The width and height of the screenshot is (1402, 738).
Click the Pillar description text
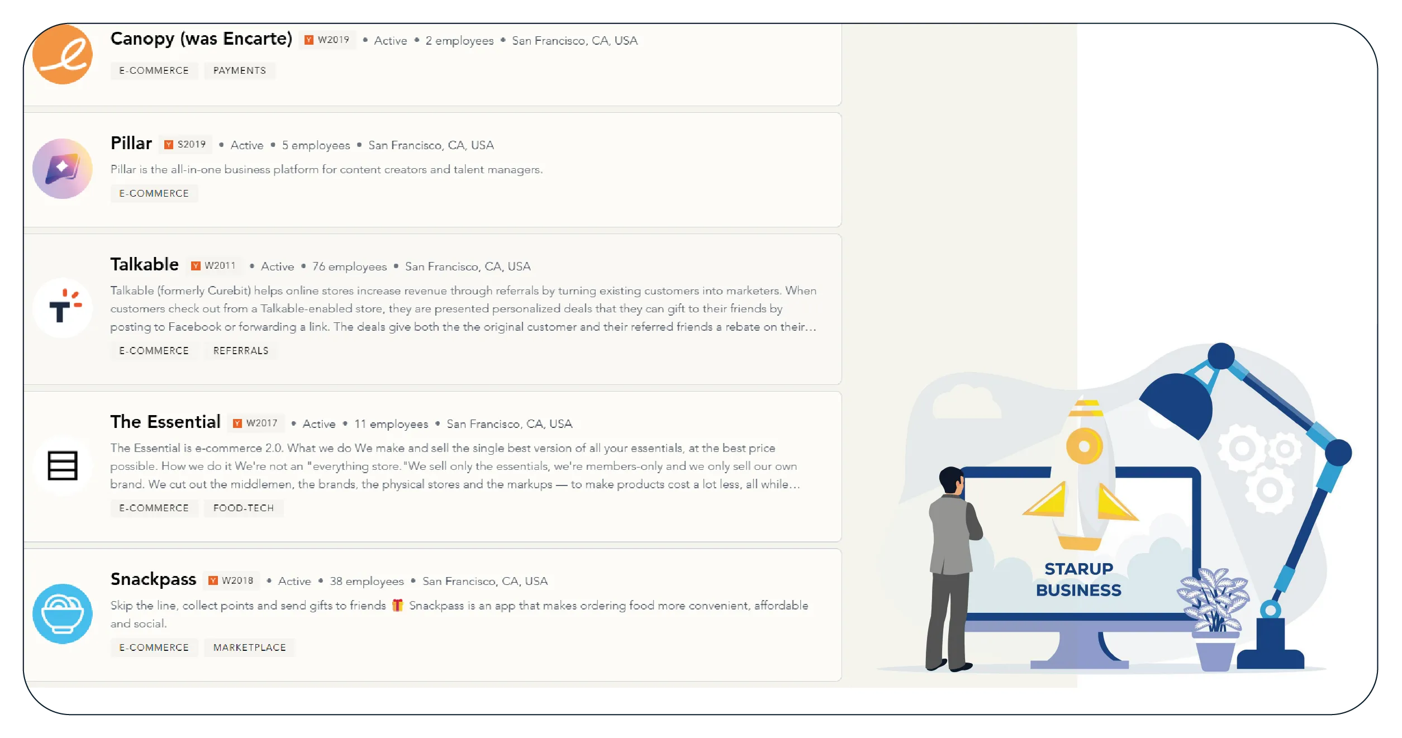point(326,169)
